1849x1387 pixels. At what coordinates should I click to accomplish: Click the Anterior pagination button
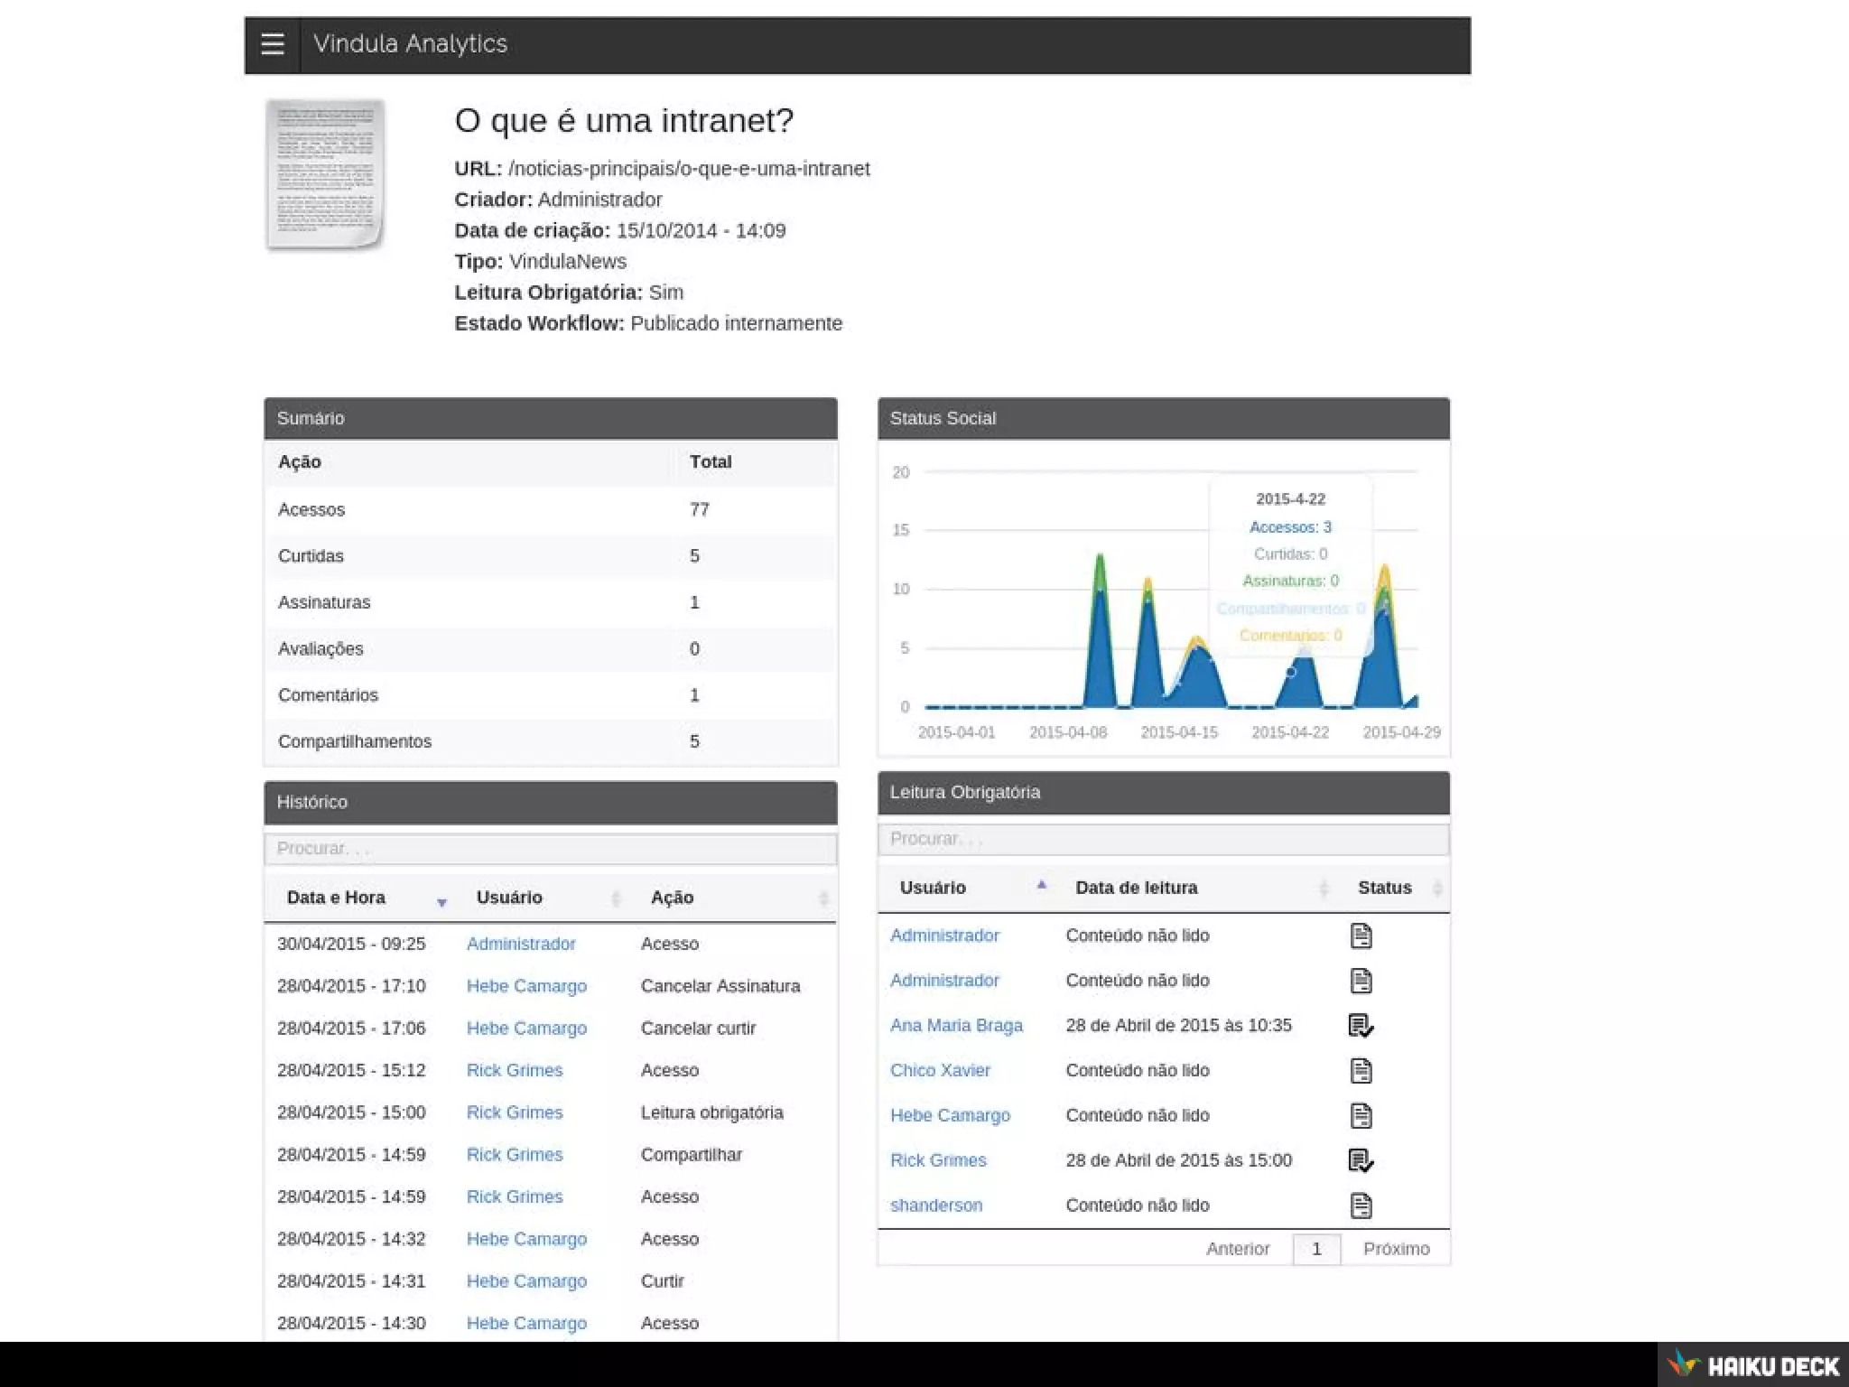[1237, 1249]
